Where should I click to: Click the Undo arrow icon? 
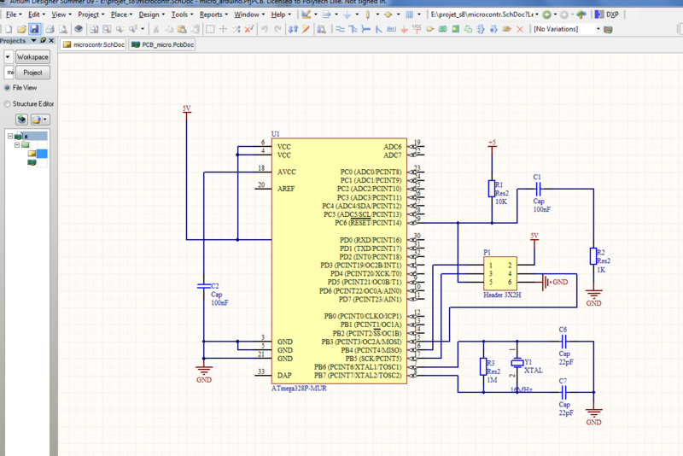[265, 29]
